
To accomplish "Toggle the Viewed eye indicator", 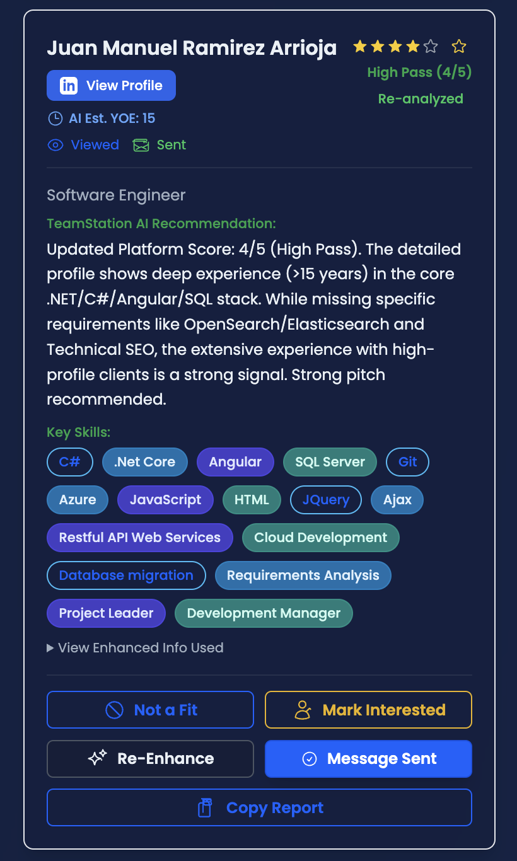I will point(55,145).
